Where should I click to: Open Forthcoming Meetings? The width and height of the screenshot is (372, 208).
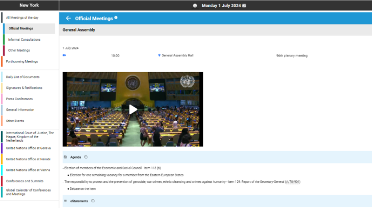tap(22, 62)
